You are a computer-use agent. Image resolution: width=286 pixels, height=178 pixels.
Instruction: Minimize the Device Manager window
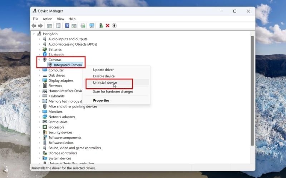221,11
